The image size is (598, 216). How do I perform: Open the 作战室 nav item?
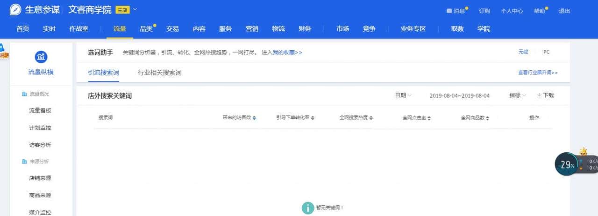pos(79,29)
